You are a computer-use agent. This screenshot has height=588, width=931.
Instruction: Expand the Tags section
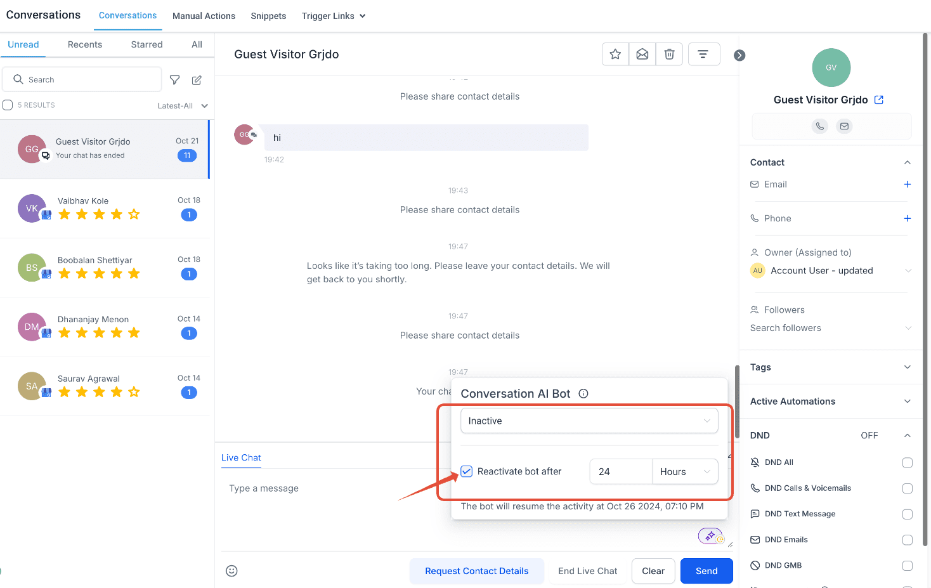click(x=831, y=367)
